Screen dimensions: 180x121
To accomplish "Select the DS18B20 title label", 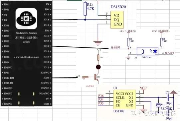I will coord(118,7).
